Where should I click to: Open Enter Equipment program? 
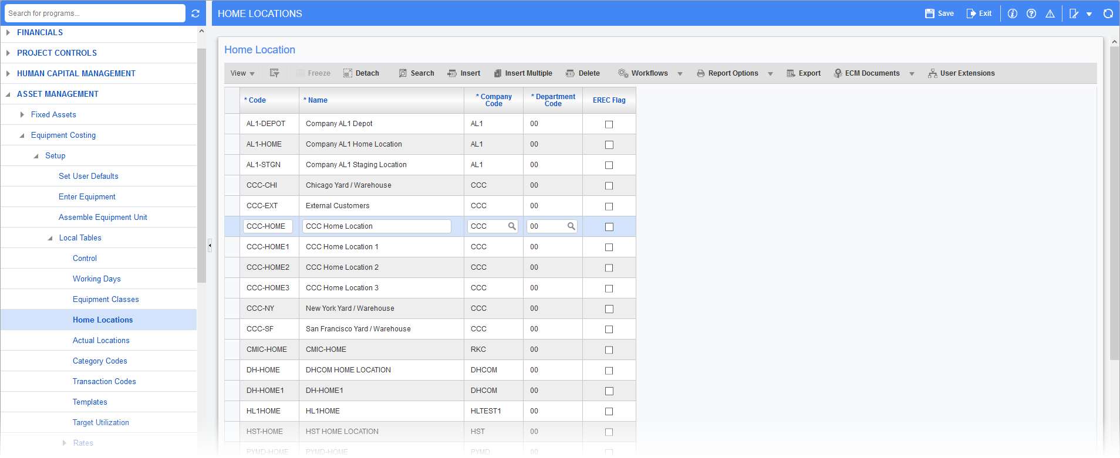point(87,196)
